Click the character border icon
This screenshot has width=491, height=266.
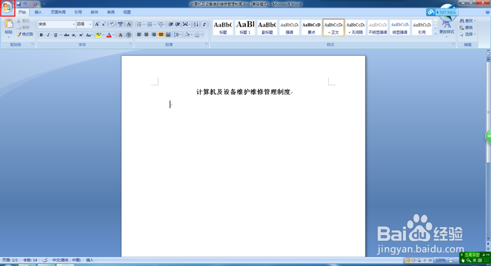[x=129, y=24]
